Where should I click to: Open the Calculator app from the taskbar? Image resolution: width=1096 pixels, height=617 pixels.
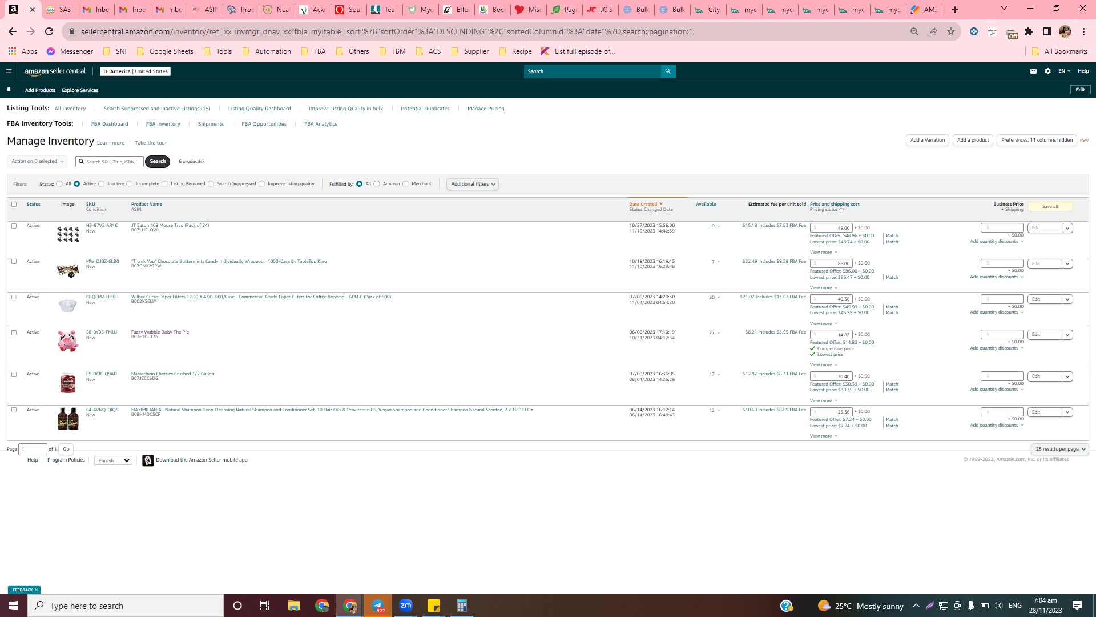tap(462, 606)
